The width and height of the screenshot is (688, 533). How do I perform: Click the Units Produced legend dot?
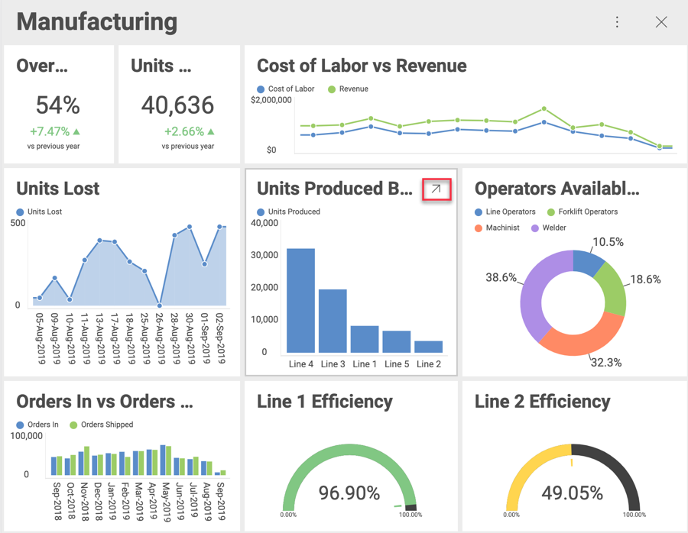(261, 212)
